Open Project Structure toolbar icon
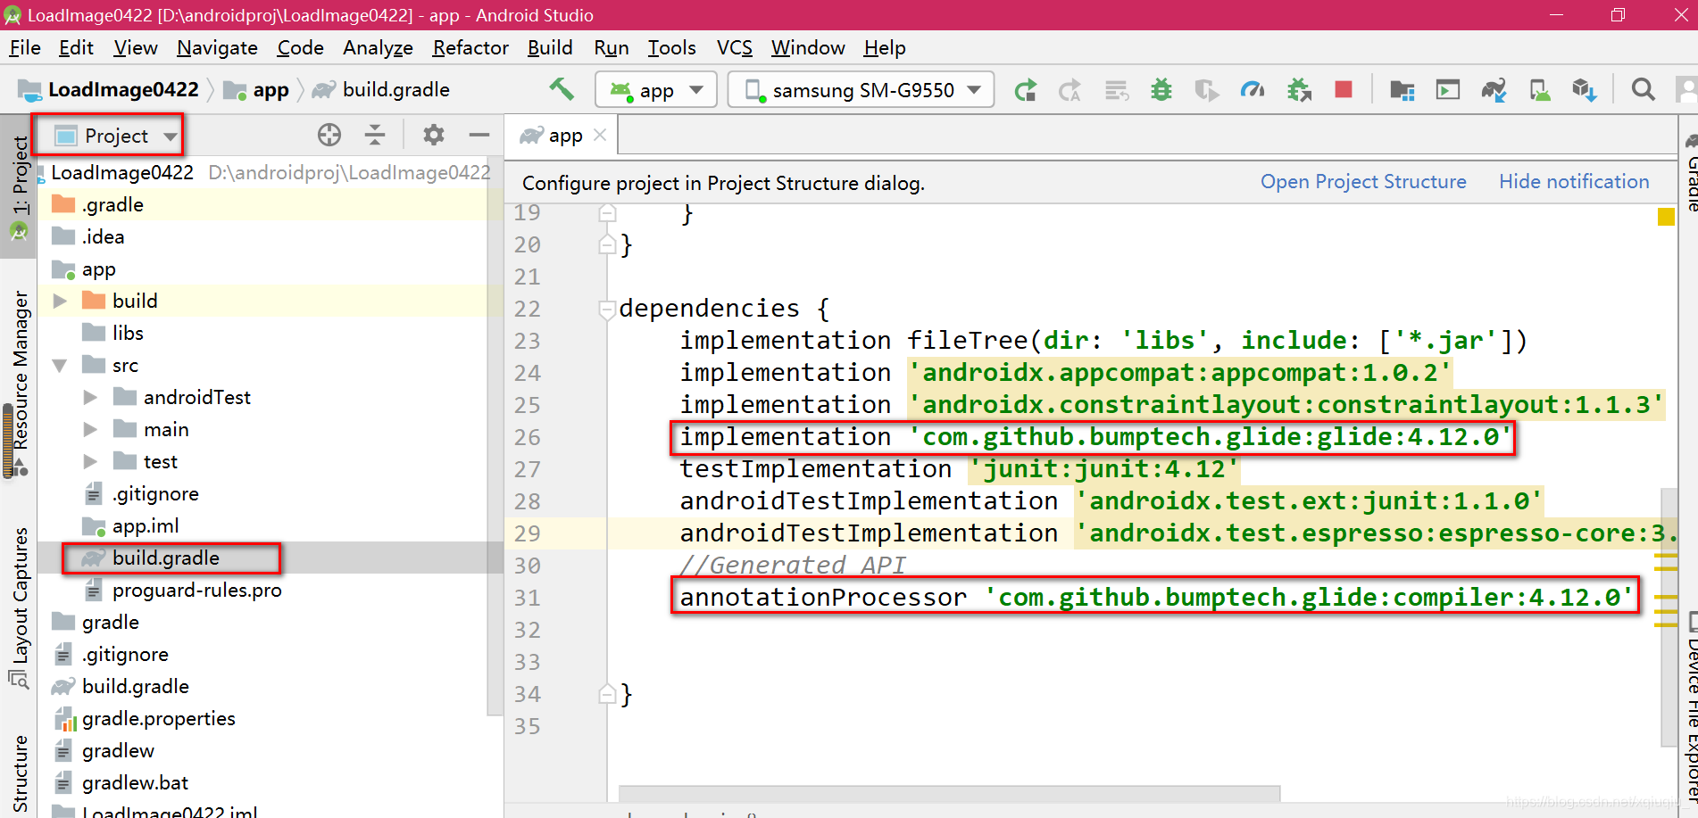Image resolution: width=1698 pixels, height=818 pixels. point(1403,90)
